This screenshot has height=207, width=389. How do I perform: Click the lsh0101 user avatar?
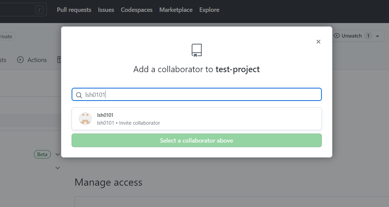[85, 119]
